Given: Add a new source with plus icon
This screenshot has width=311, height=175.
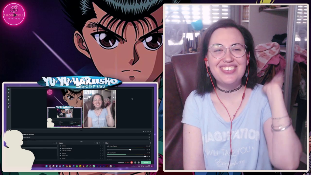Looking at the screenshot, I should (99, 143).
